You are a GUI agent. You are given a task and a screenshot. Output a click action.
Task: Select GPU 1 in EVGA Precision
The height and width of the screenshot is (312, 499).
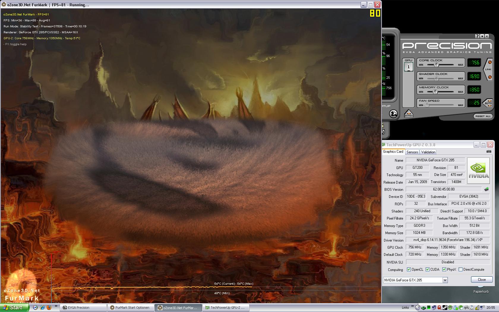pos(408,67)
